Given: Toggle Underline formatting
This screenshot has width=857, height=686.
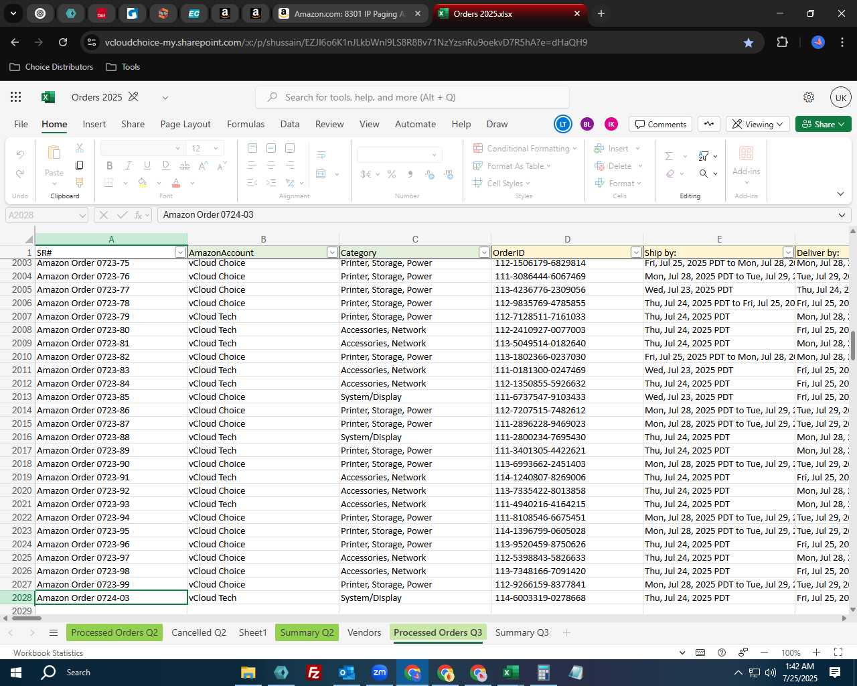Looking at the screenshot, I should [x=147, y=165].
